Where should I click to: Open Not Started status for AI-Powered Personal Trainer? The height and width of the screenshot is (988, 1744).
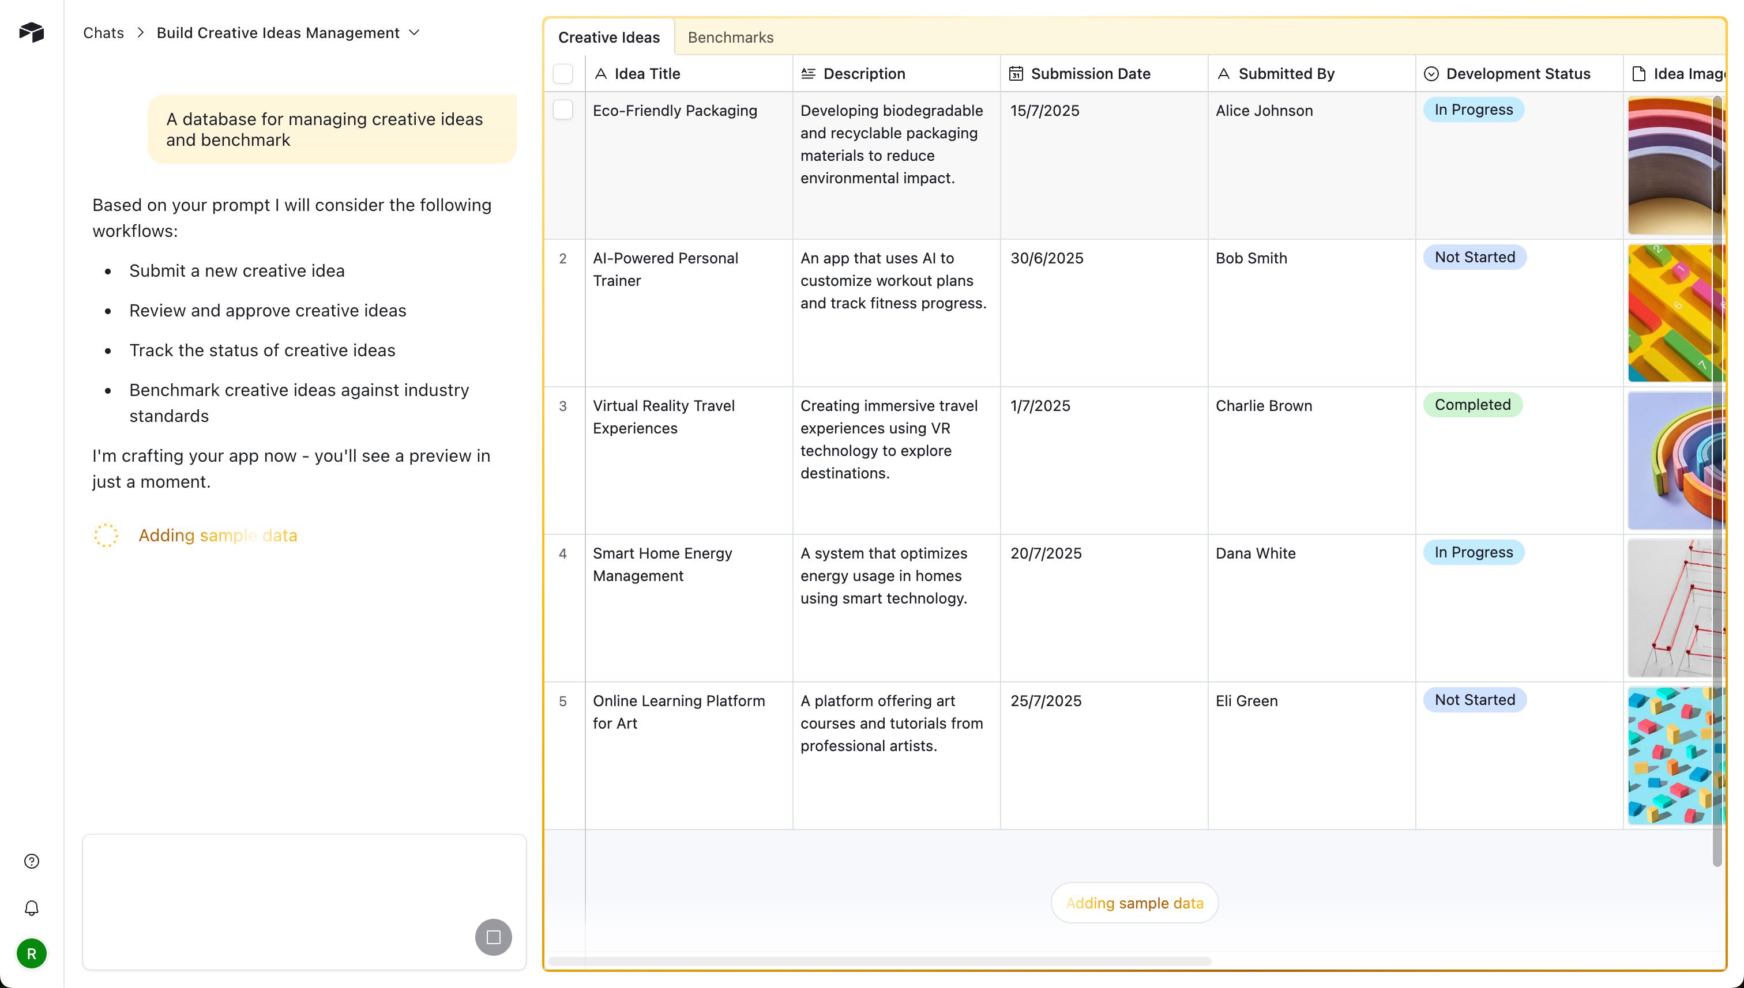point(1475,257)
